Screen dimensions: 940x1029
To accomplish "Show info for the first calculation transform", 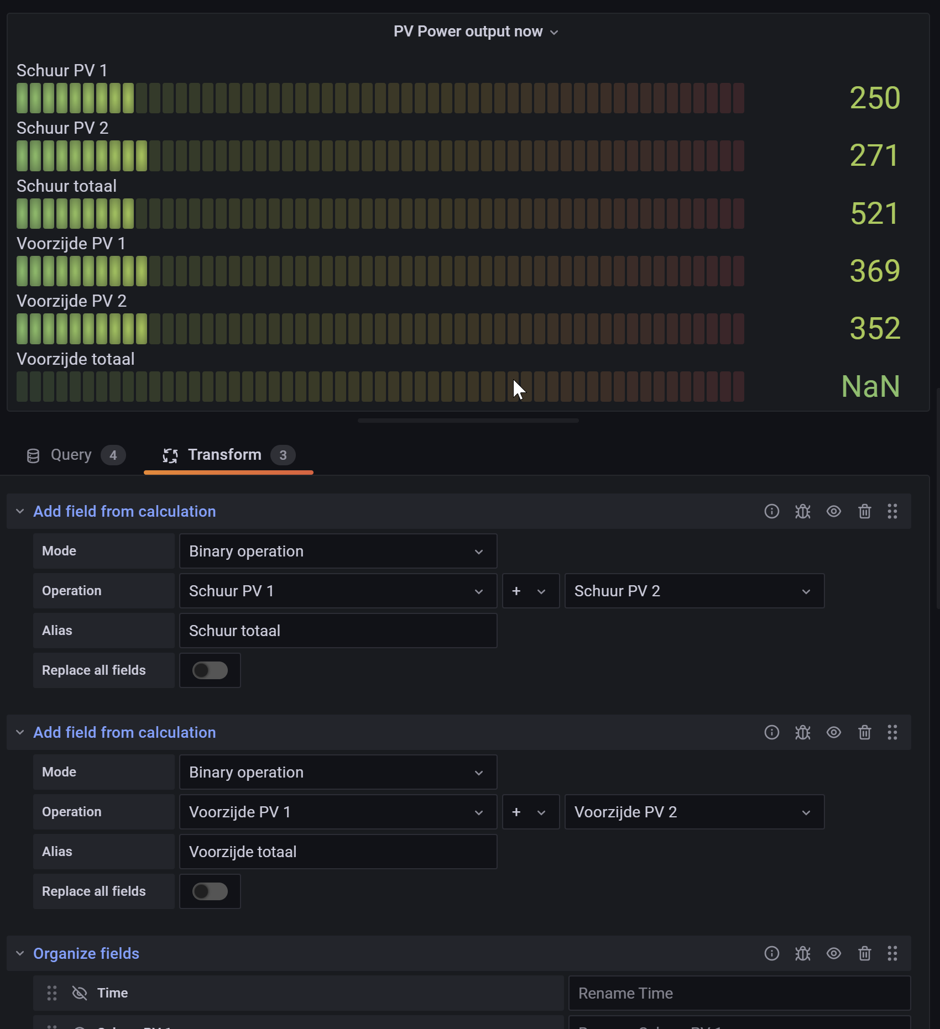I will [x=771, y=511].
